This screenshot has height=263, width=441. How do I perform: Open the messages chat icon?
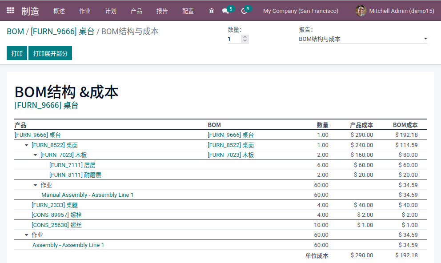click(x=225, y=11)
